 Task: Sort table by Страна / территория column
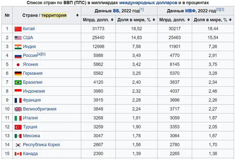tap(77, 15)
